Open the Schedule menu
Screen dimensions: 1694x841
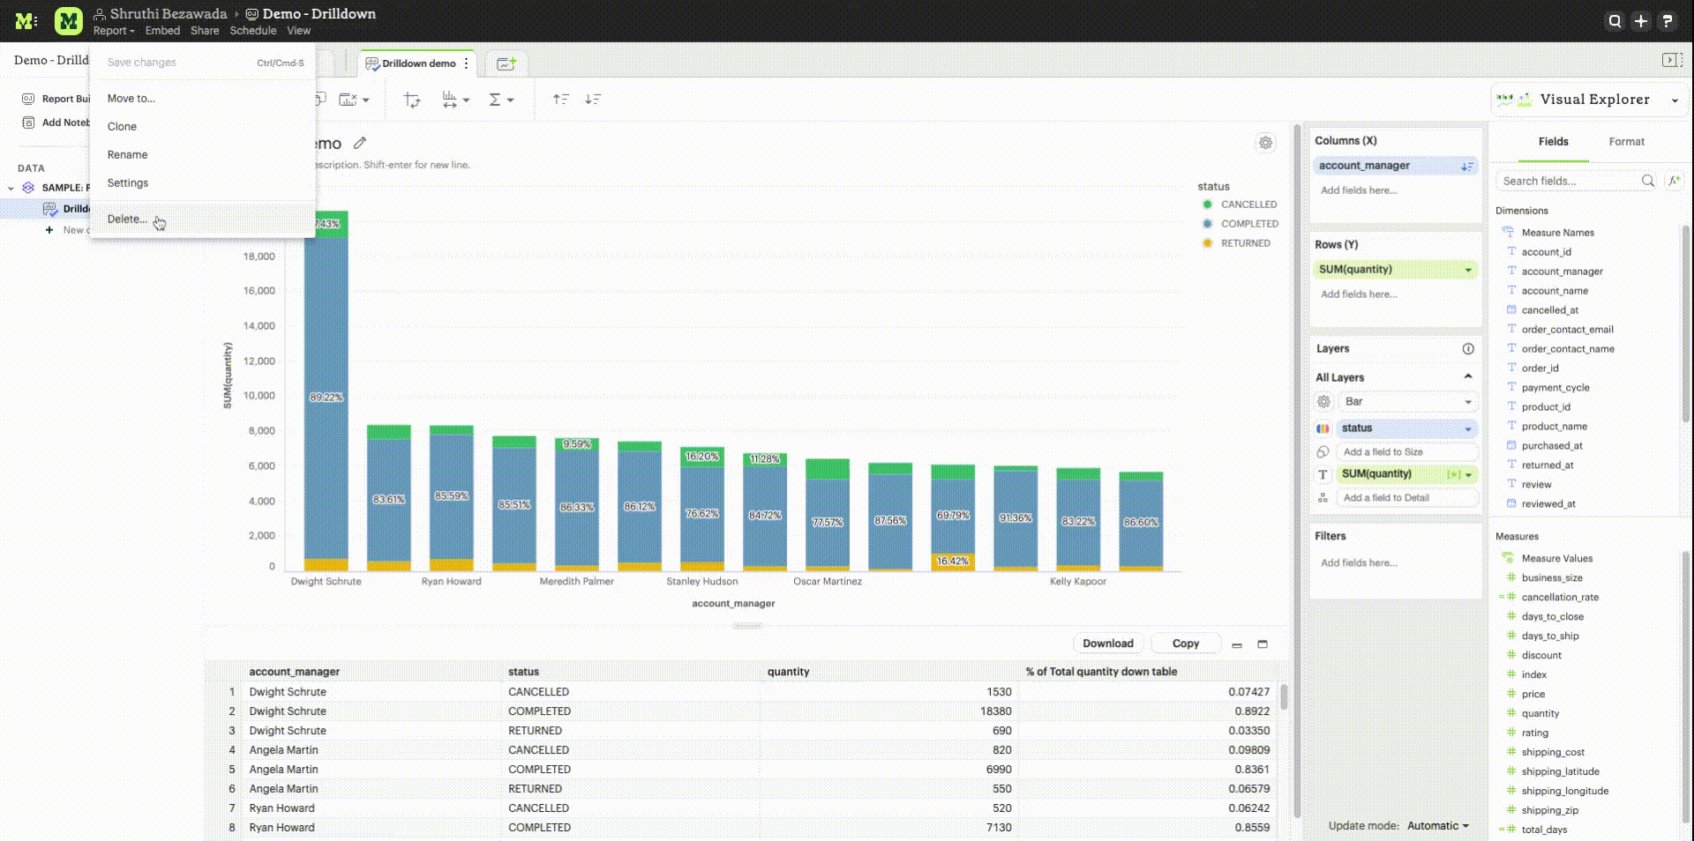253,31
